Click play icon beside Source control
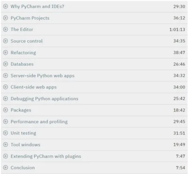188x174 pixels. click(x=6, y=41)
